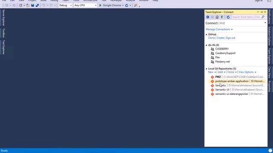273x153 pixels.
Task: Start debugging with the green play arrow
Action: 100,6
